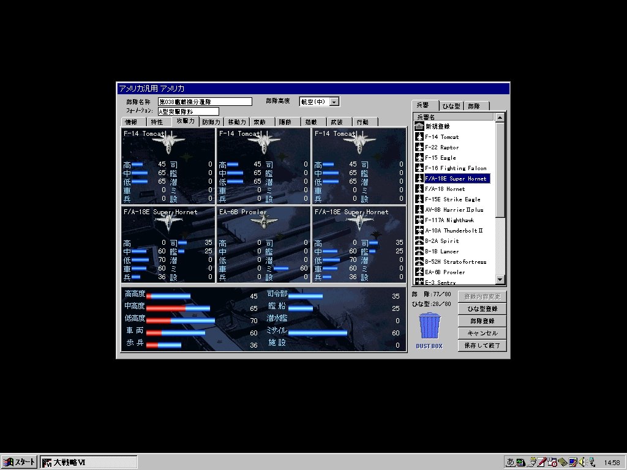The height and width of the screenshot is (470, 627).
Task: Click the 保存して終了 save and exit button
Action: (482, 345)
